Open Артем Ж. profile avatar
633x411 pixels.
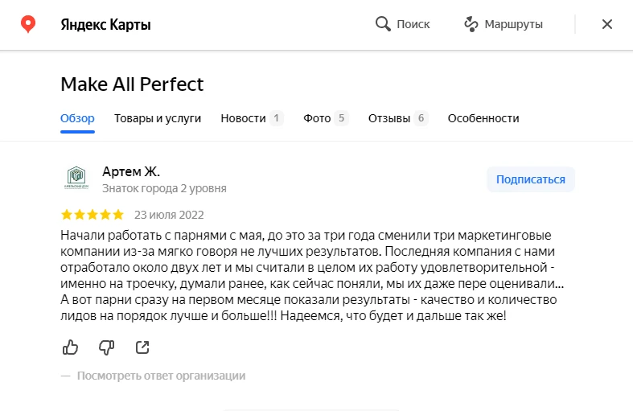coord(76,179)
